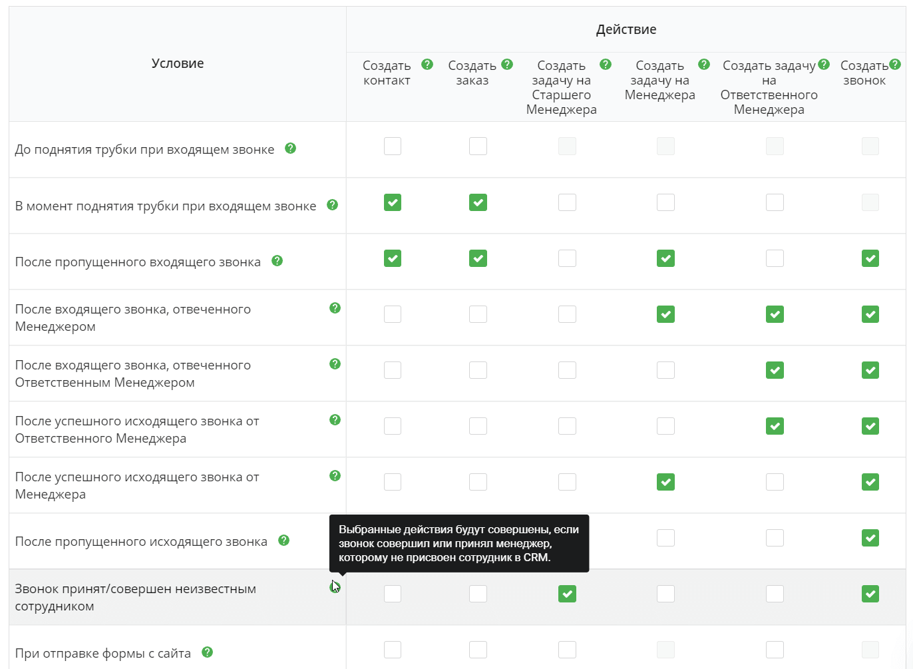Click help icon next to "Создать заказ" column
Viewport: 913px width, 669px height.
click(507, 65)
